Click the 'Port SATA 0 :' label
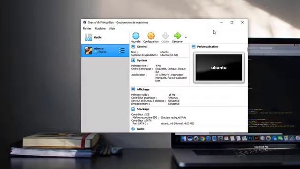The width and height of the screenshot is (300, 169). [x=140, y=123]
